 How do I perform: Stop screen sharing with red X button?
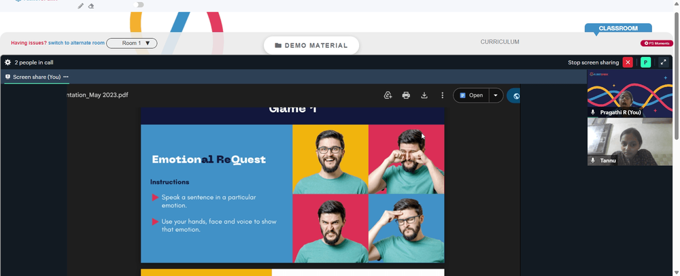click(x=628, y=63)
